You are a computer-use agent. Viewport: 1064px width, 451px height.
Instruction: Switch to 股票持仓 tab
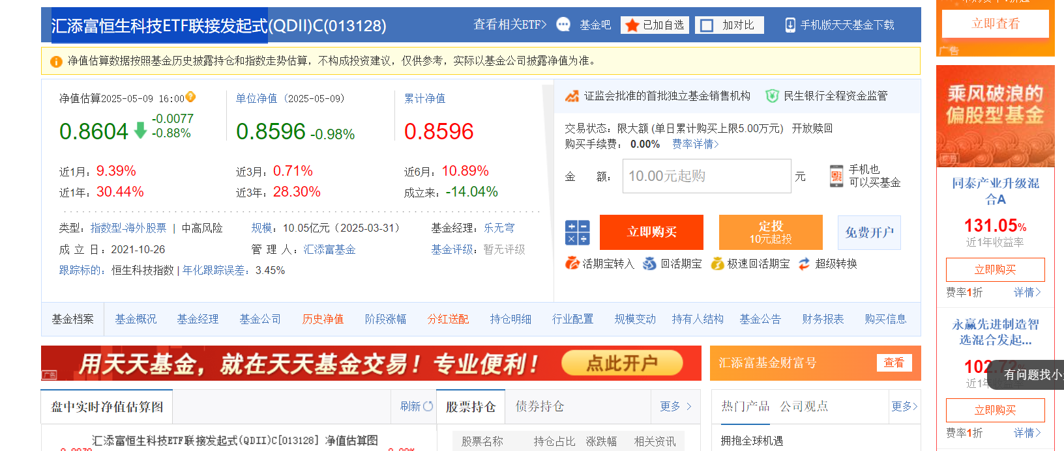point(471,407)
